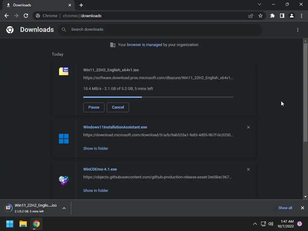Screen dimensions: 308x231
Task: Open the profile avatar menu
Action: tap(292, 16)
